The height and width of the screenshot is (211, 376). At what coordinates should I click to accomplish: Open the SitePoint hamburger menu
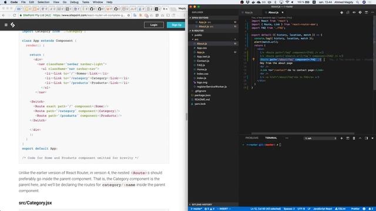pos(6,25)
